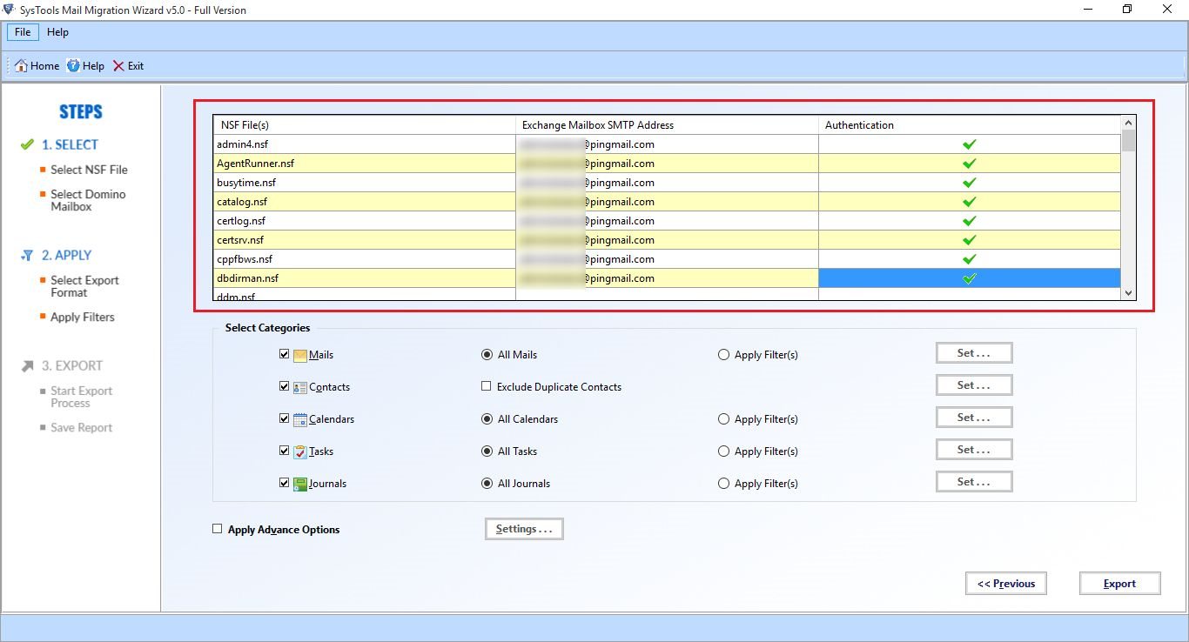
Task: Select the All Journals radio button
Action: (487, 484)
